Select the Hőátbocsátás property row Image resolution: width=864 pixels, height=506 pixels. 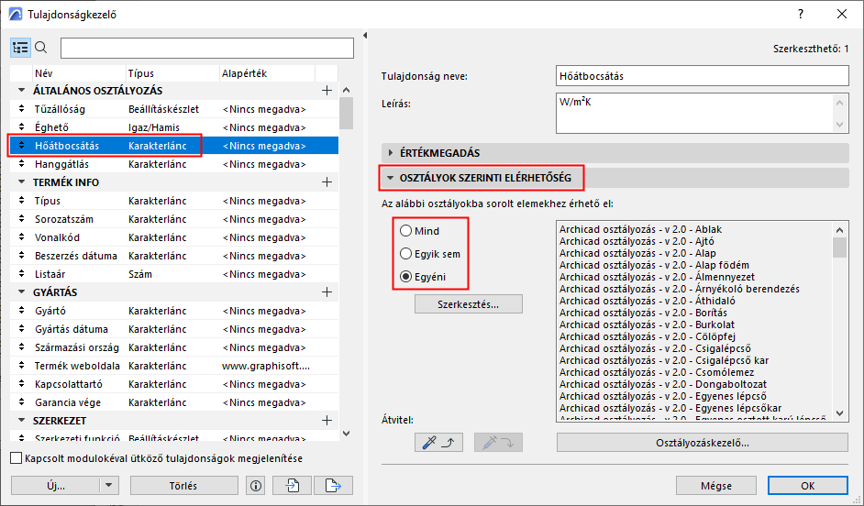(x=174, y=146)
